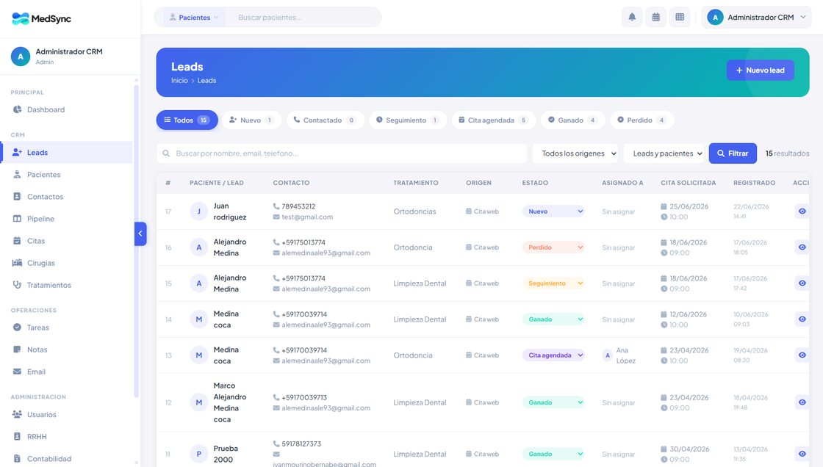Click the phone icon beside 789453212
The height and width of the screenshot is (467, 823).
[276, 206]
